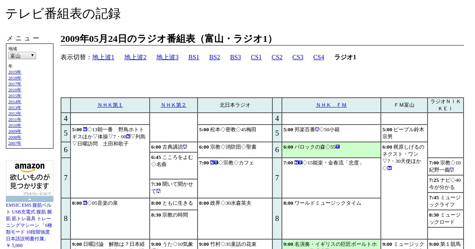Screen dimensions: 475x249
Task: Switch display to CS3
Action: click(x=298, y=57)
